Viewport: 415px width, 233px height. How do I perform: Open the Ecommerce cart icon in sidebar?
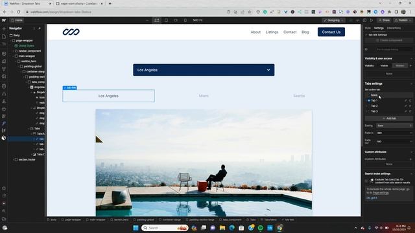click(4, 109)
